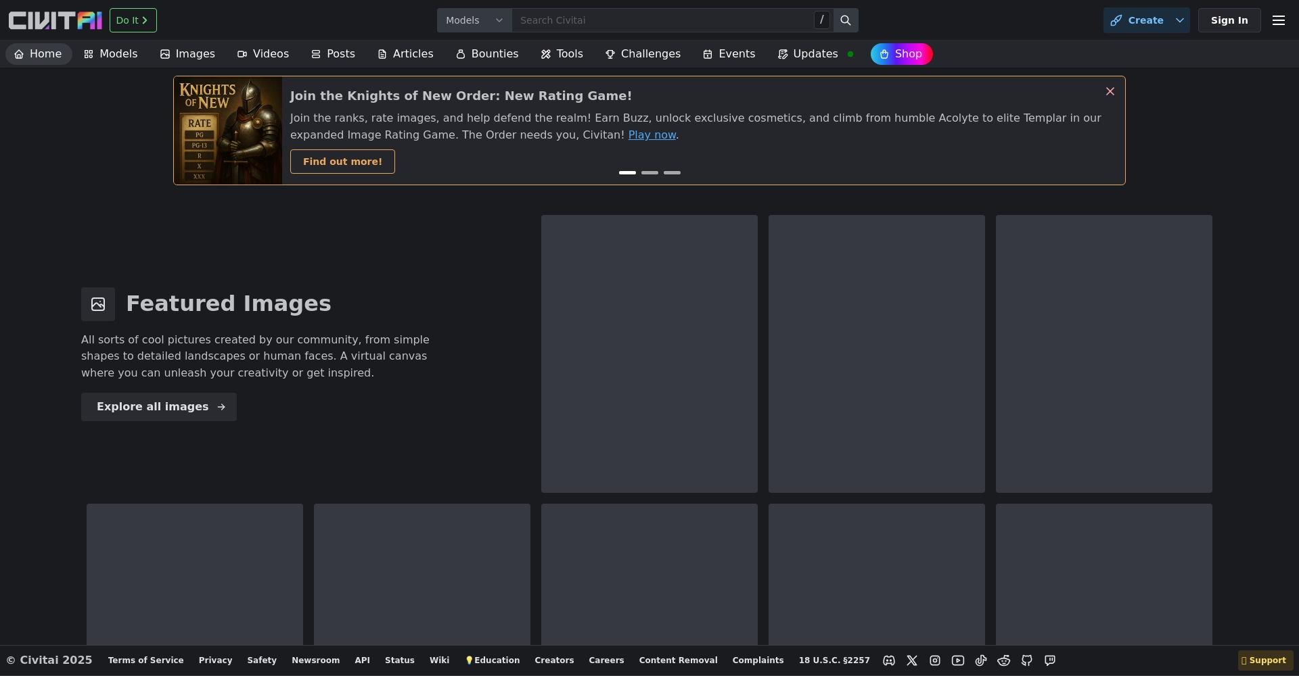Open the Tools tab

click(x=562, y=54)
